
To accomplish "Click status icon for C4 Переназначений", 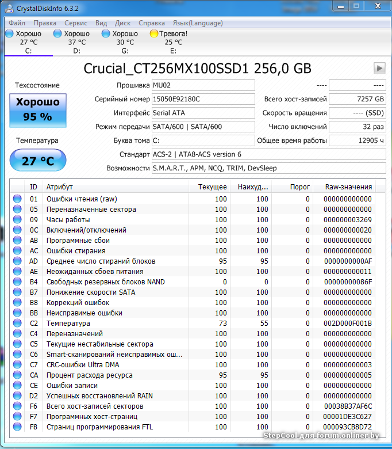I will point(17,333).
